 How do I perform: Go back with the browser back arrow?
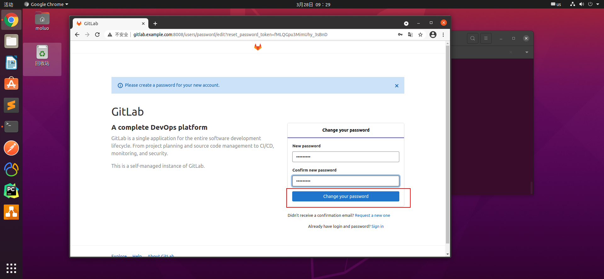point(77,35)
